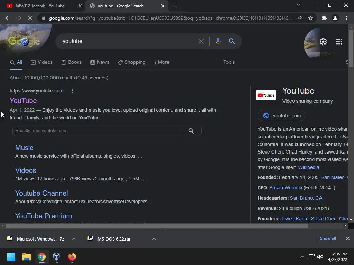This screenshot has width=354, height=265.
Task: Show all downloads
Action: coord(328,238)
